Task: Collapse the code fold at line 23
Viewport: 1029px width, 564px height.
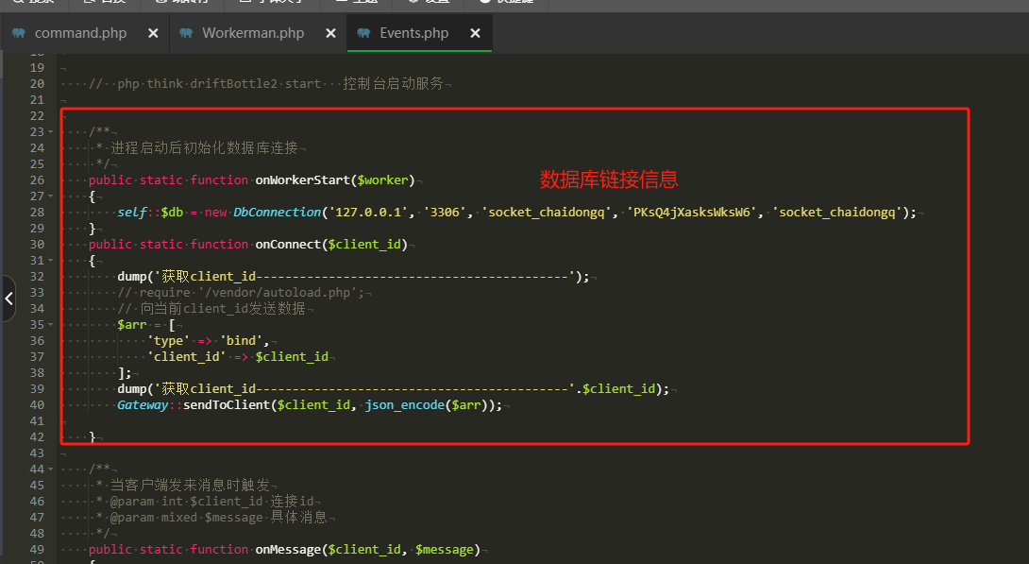Action: coord(49,131)
